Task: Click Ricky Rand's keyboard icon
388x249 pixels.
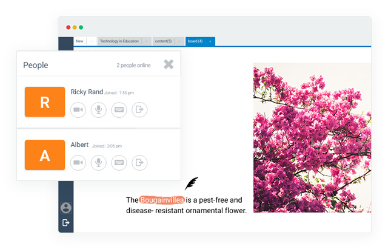Action: (119, 110)
